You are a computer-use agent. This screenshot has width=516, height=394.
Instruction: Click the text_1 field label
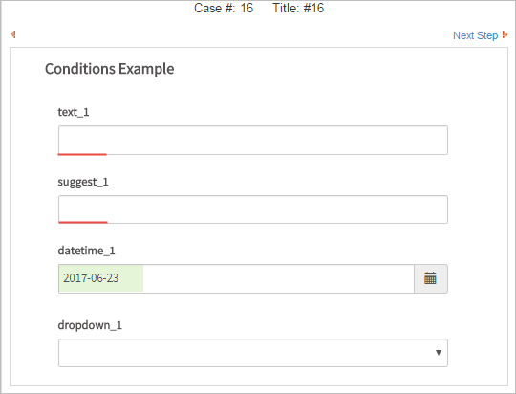(x=74, y=112)
